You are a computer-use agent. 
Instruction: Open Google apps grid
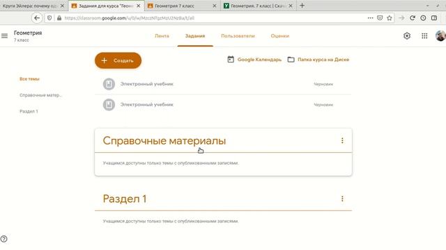tap(424, 36)
